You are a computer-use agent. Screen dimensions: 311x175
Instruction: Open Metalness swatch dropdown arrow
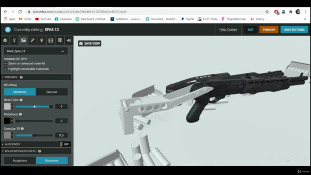click(12, 121)
